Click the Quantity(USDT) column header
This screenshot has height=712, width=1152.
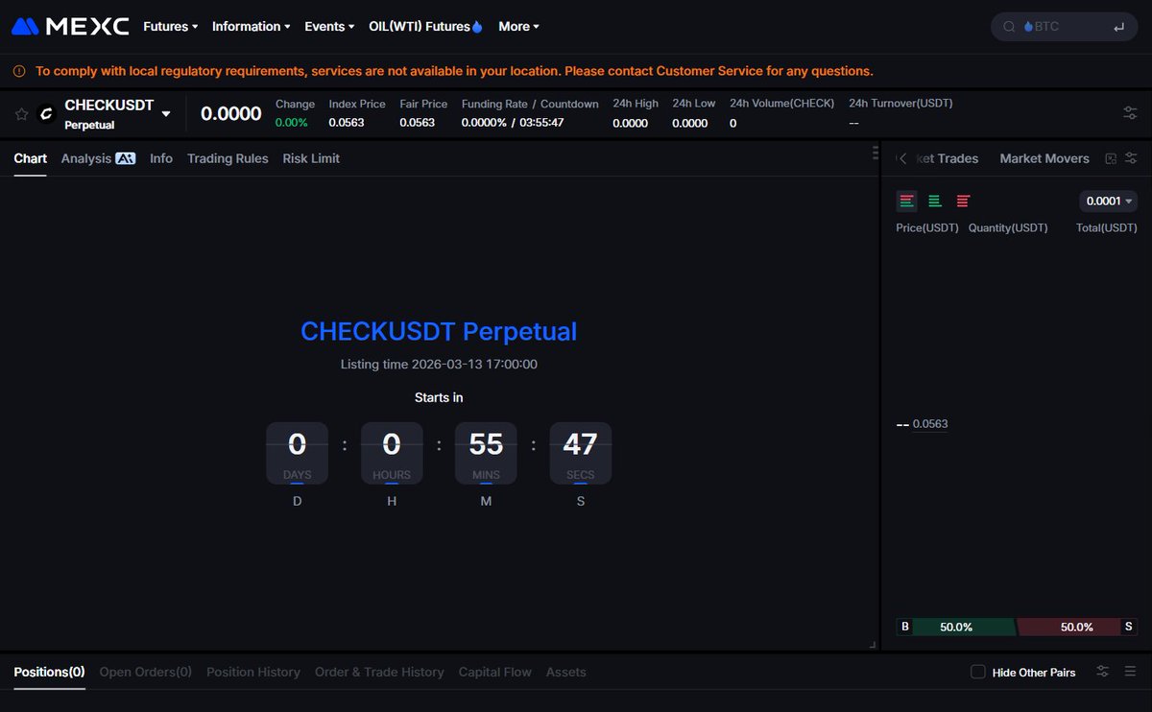[1008, 227]
